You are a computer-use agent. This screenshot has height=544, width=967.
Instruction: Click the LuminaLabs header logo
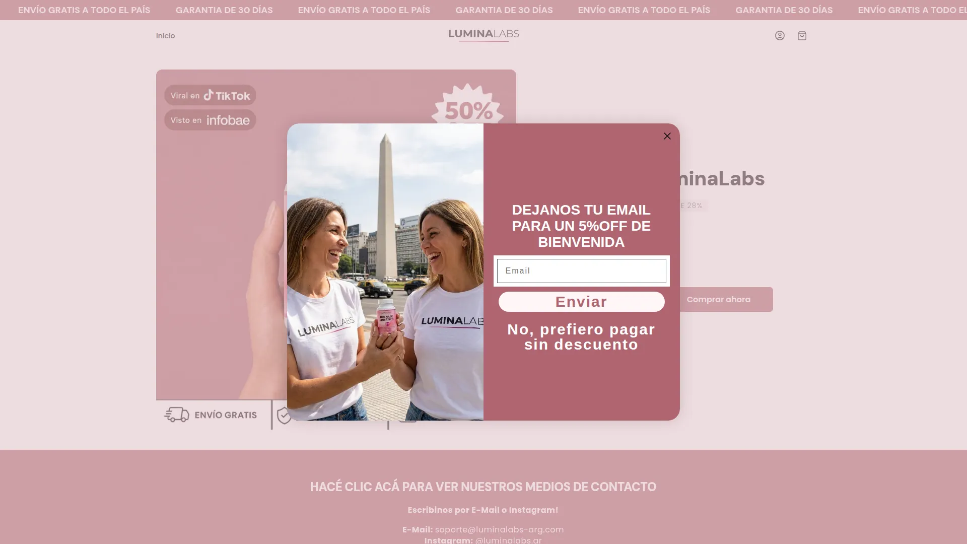click(483, 35)
